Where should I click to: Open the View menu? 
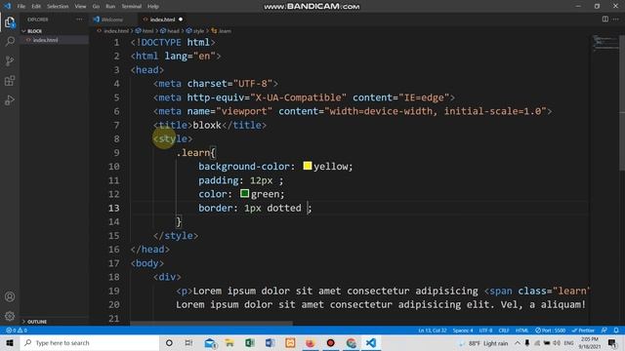coord(80,7)
